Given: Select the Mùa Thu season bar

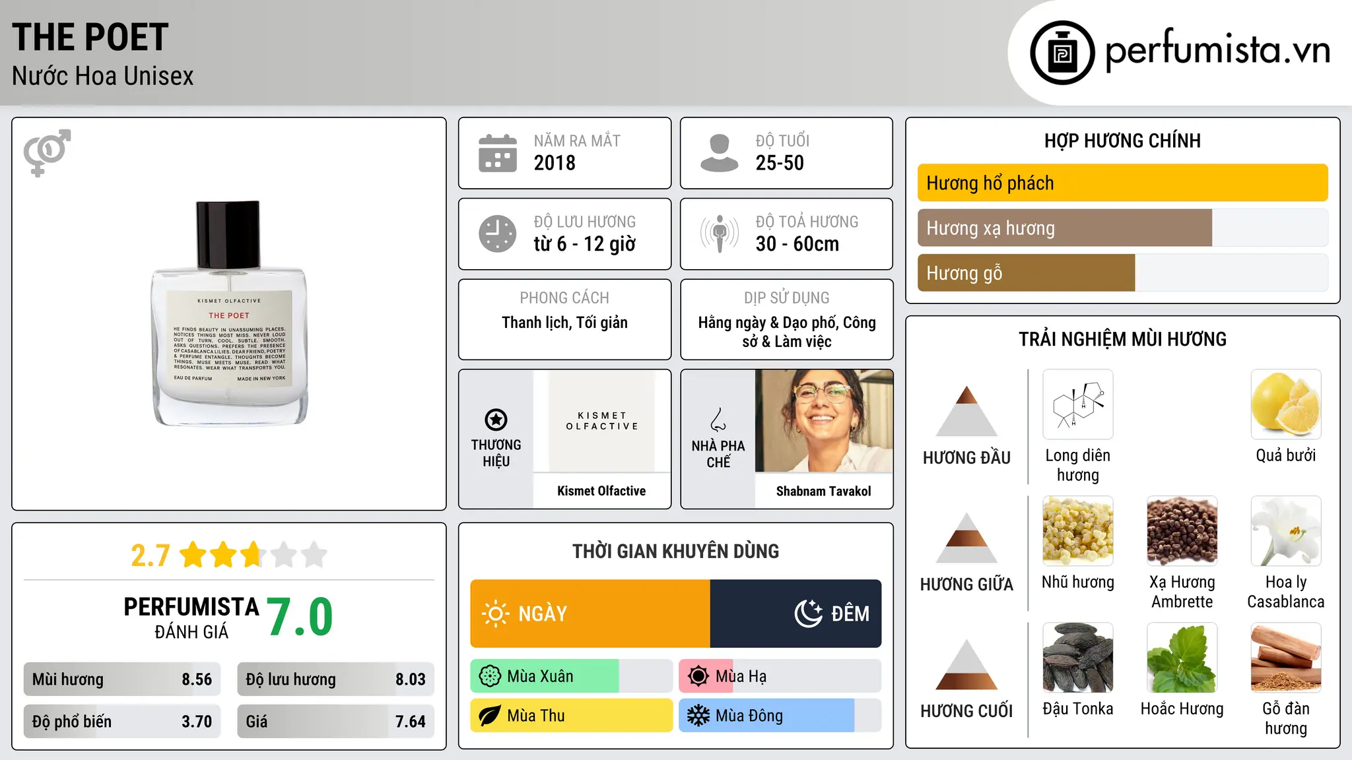Looking at the screenshot, I should click(572, 716).
